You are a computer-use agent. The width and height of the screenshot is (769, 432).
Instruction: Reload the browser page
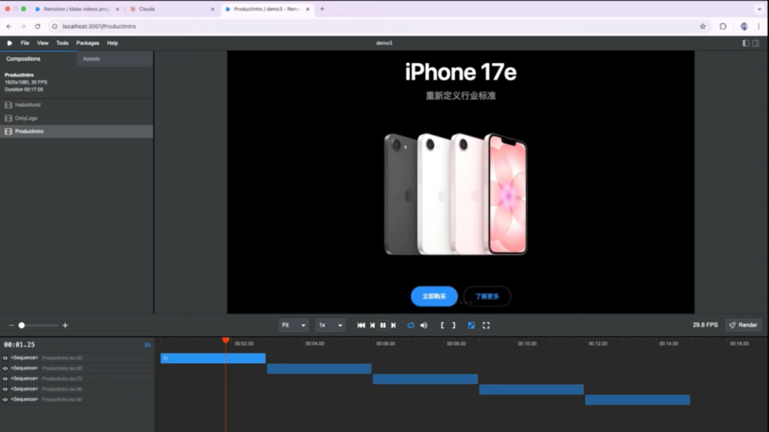38,26
